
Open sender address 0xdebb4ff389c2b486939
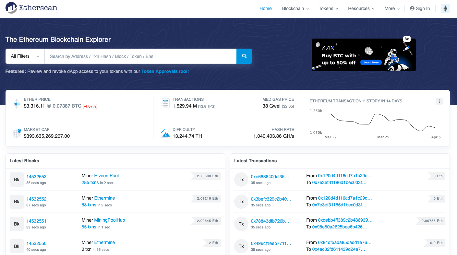[x=345, y=220]
